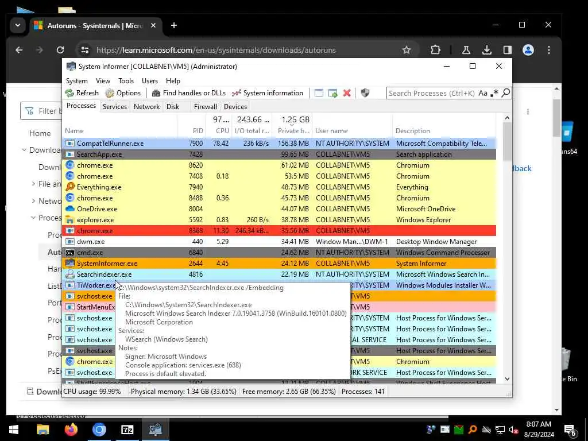The image size is (588, 441).
Task: Expand the Network tree item in webpage
Action: pyautogui.click(x=33, y=201)
